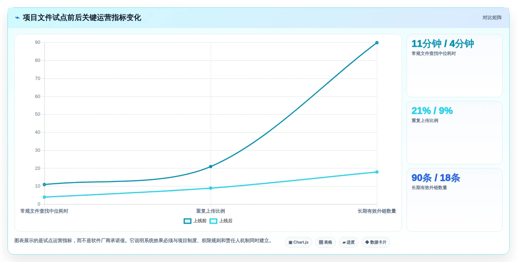The image size is (517, 262).
Task: Click the 上线前 legend color box
Action: (x=187, y=221)
